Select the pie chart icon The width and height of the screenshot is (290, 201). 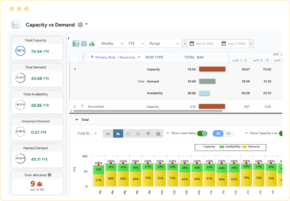[x=148, y=133]
